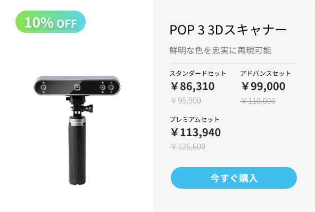Click the crossed-out ¥110,000 original price

click(258, 101)
